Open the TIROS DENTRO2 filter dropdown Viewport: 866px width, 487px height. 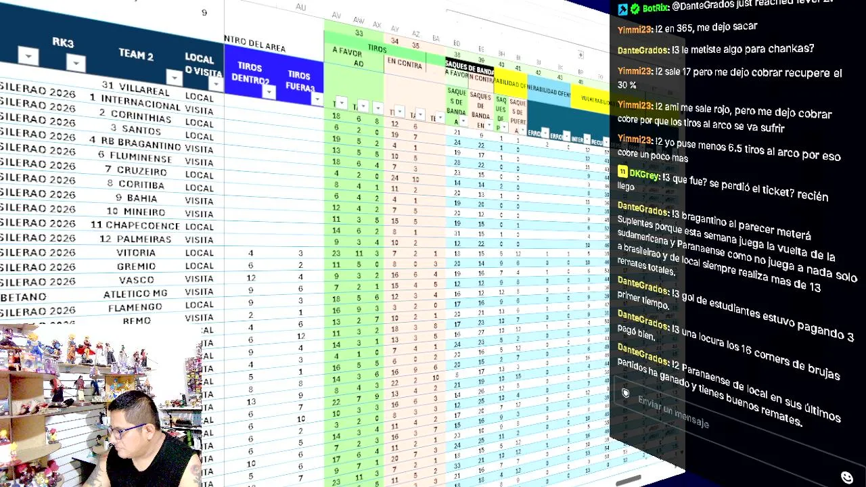[x=269, y=93]
